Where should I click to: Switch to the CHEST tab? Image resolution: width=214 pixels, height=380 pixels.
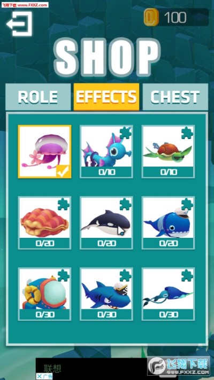click(175, 97)
